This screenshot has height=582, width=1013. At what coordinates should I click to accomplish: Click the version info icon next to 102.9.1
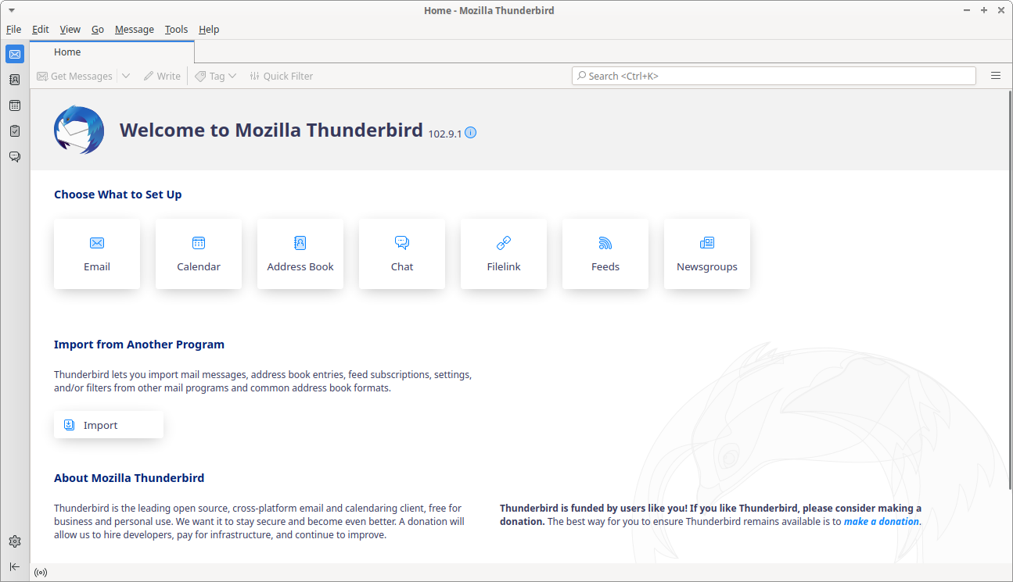point(470,133)
